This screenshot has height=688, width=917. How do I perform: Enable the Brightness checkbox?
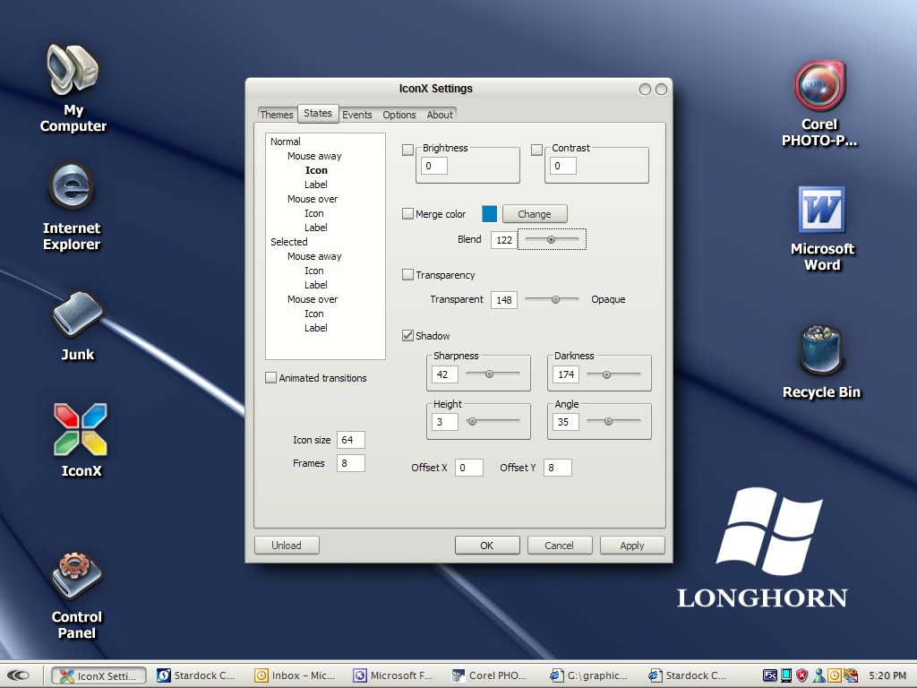click(408, 150)
